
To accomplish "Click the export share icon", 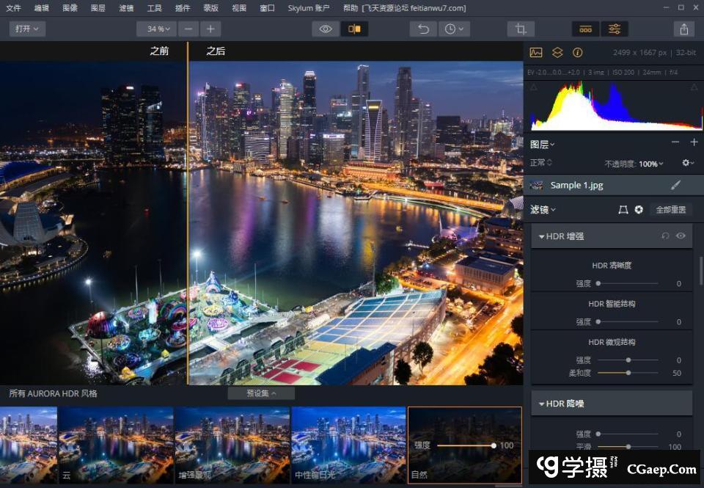I will coord(683,29).
